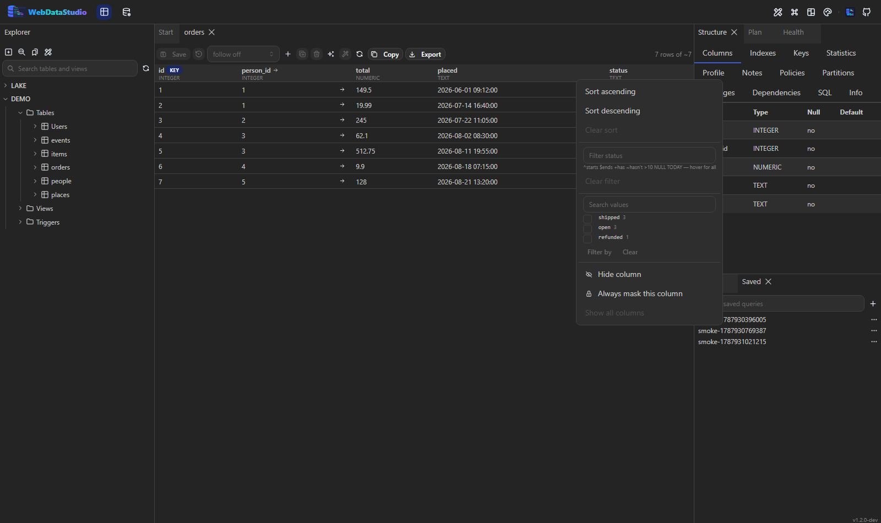Open the Plan tab
The width and height of the screenshot is (881, 523).
[755, 32]
